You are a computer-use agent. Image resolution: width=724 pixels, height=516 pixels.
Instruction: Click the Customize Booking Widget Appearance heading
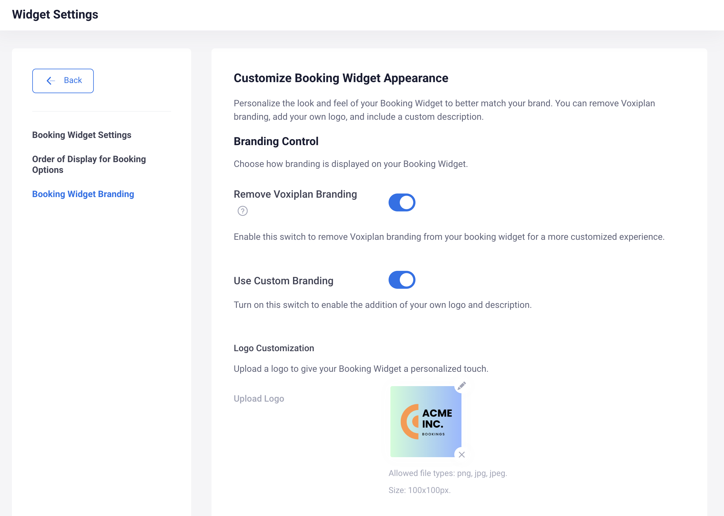tap(341, 78)
